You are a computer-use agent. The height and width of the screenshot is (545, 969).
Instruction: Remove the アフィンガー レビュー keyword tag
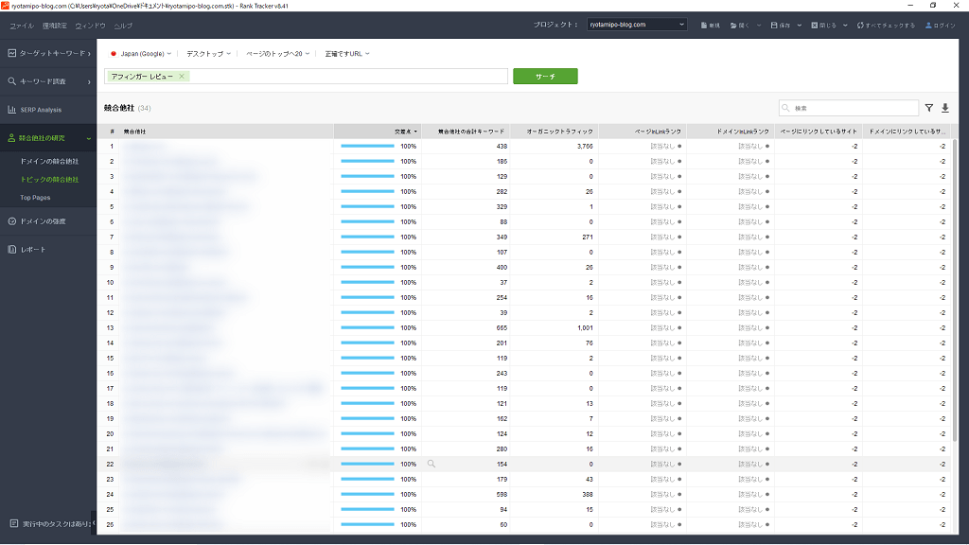pyautogui.click(x=182, y=77)
